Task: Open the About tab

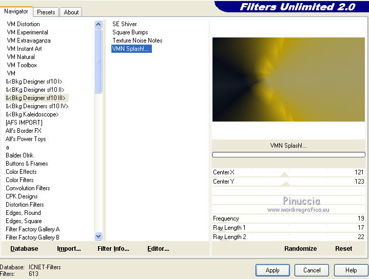Action: pyautogui.click(x=71, y=12)
